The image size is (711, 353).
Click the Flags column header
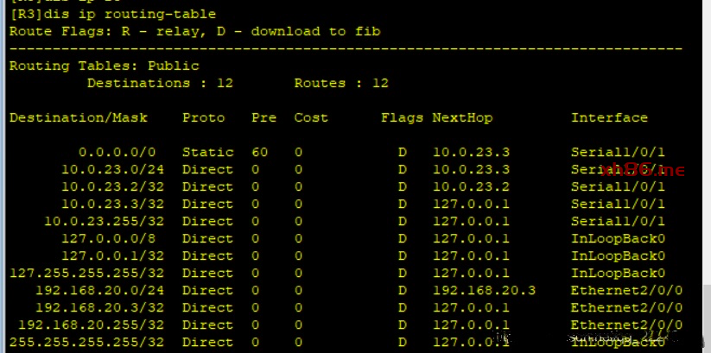[x=402, y=117]
